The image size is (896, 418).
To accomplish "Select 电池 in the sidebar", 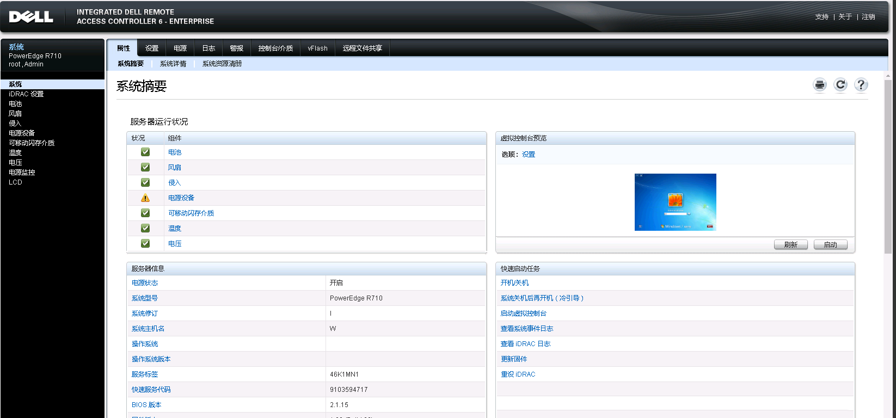I will pyautogui.click(x=15, y=104).
